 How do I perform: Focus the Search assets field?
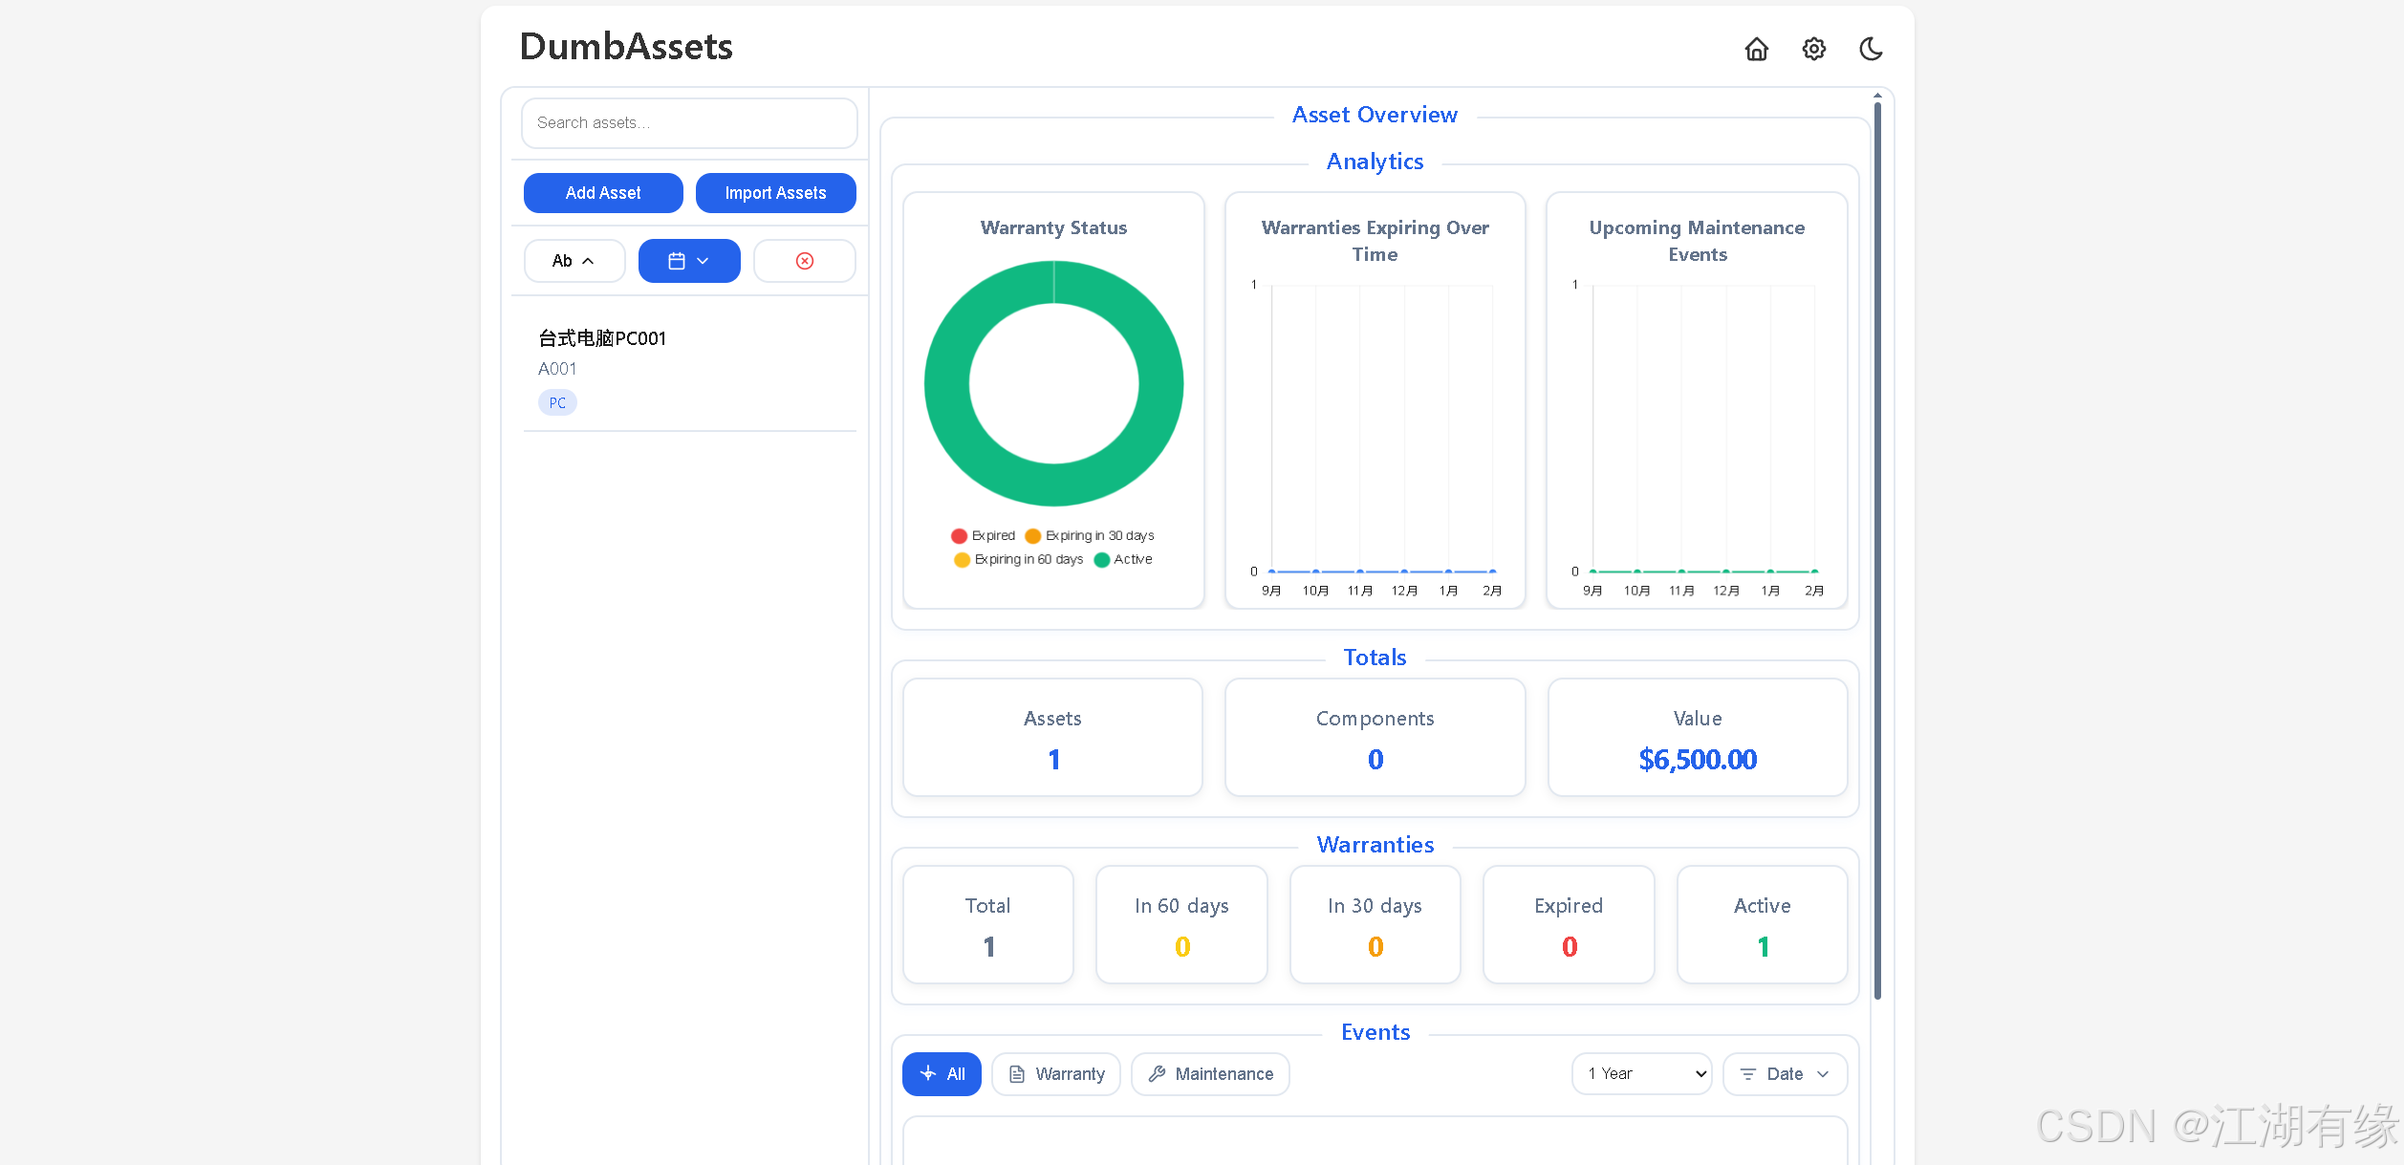coord(688,123)
